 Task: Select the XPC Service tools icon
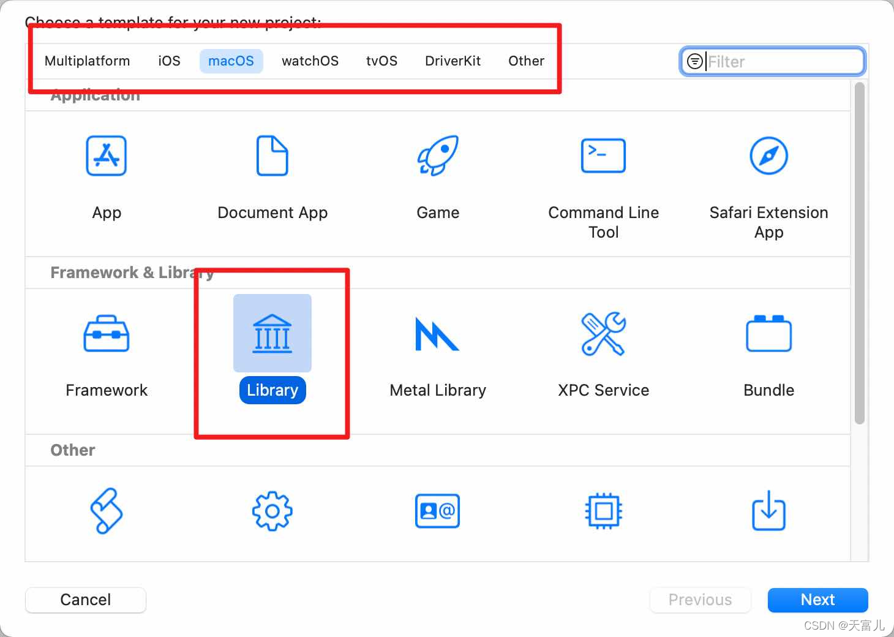click(603, 333)
